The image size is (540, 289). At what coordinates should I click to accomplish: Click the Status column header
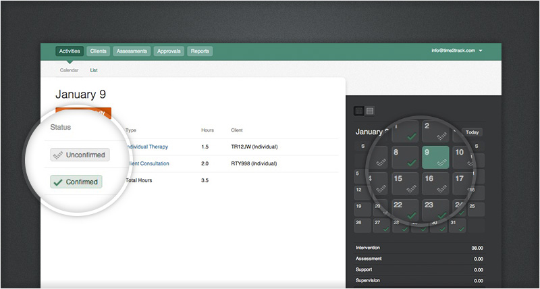click(x=61, y=127)
